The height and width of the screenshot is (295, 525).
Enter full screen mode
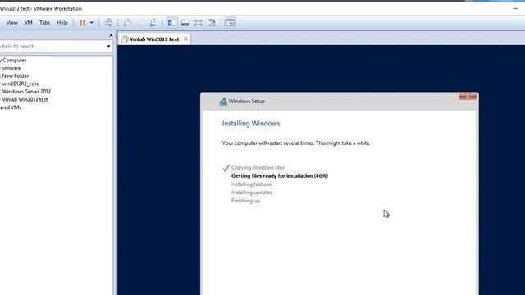tap(199, 23)
